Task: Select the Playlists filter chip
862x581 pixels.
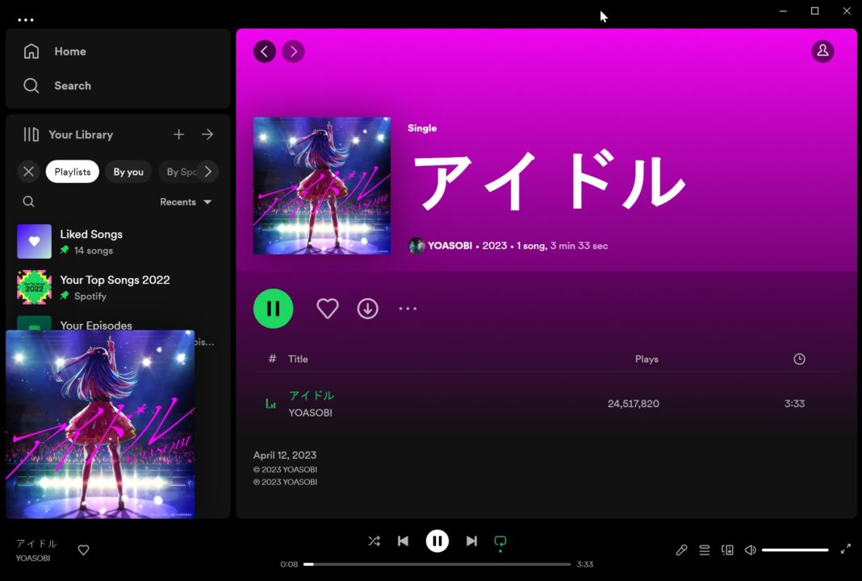Action: tap(73, 172)
